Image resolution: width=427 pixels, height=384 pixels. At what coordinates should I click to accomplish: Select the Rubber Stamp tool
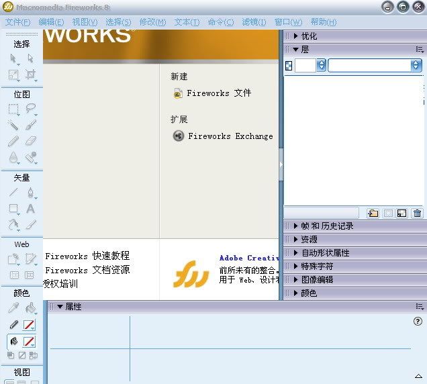point(30,157)
